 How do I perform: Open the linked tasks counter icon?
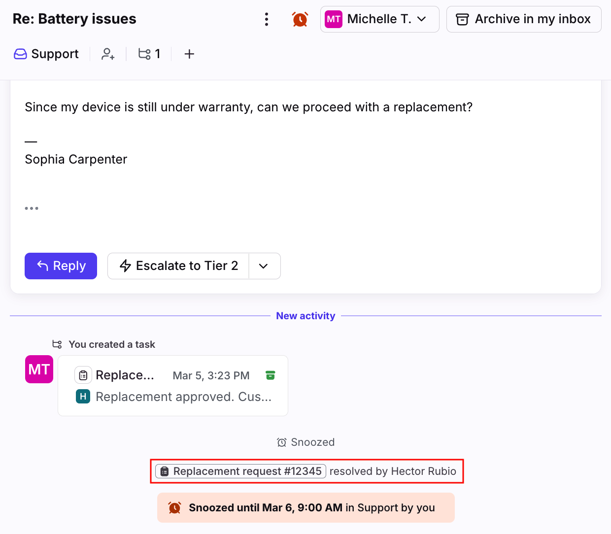149,54
